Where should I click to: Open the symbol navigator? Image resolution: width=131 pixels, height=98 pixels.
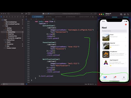(x=7, y=17)
